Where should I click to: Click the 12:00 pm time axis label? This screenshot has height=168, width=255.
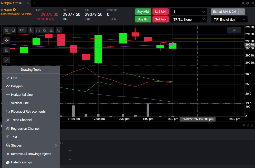point(98,119)
